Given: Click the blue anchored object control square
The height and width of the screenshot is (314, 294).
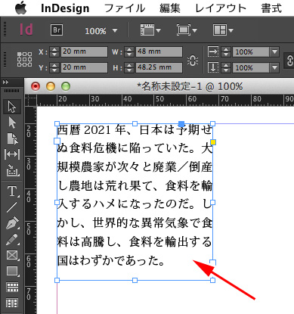Looking at the screenshot, I should coord(181,123).
